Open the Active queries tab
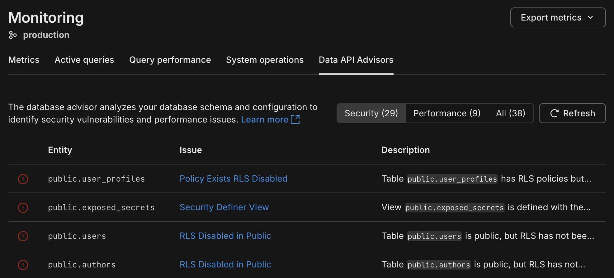614x278 pixels. 84,60
